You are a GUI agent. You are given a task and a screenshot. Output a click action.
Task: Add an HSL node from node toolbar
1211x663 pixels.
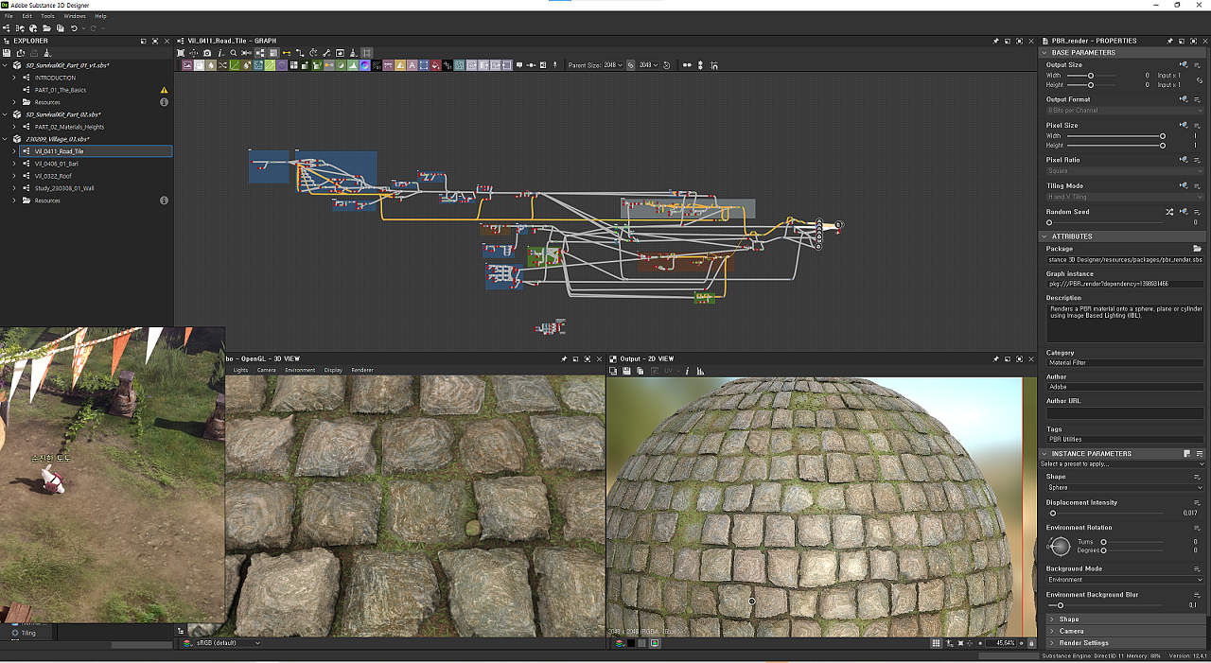[341, 65]
